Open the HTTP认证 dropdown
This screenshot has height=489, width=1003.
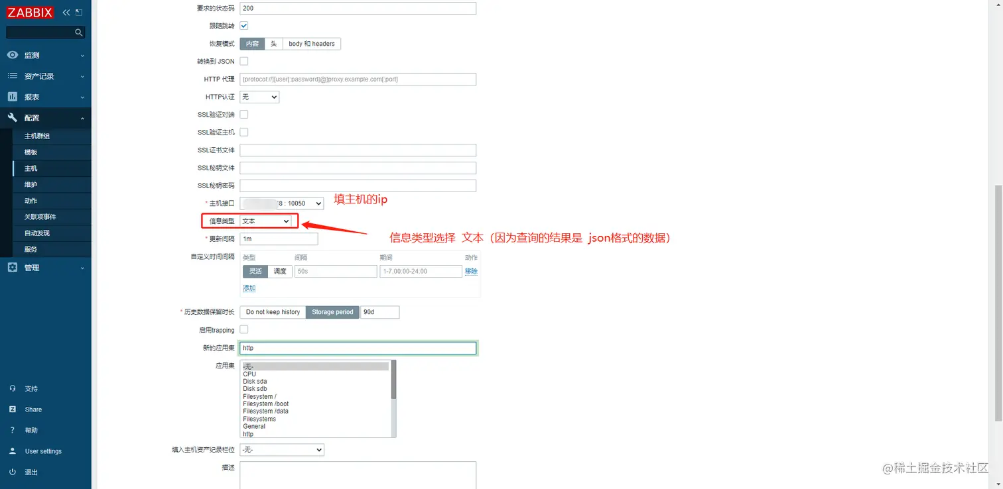(x=259, y=97)
